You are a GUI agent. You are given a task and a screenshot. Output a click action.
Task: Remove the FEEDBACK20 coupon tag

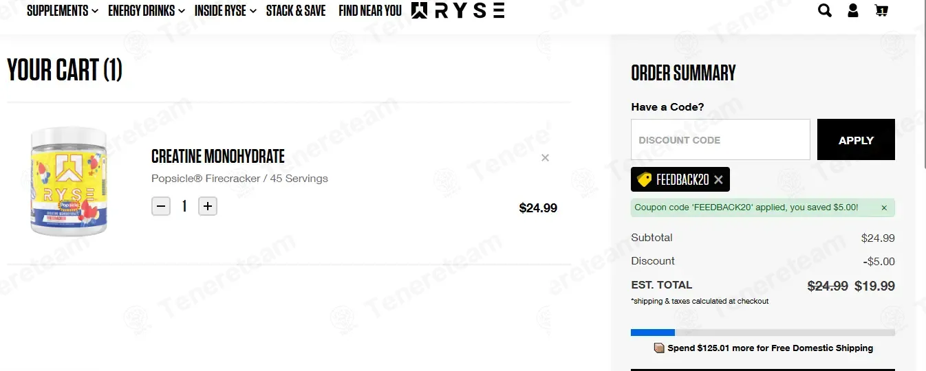718,180
